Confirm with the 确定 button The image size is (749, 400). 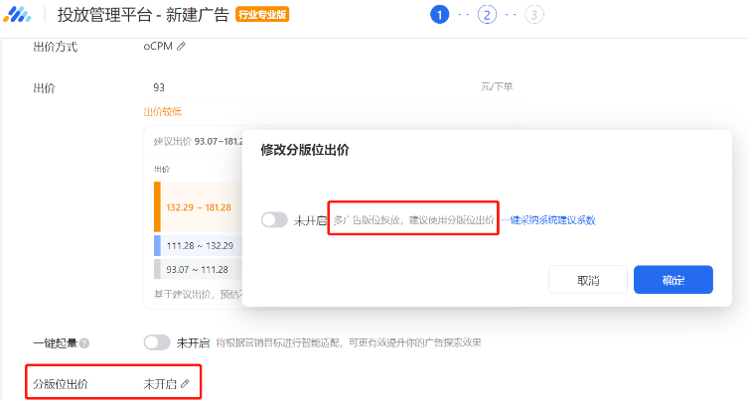[x=674, y=280]
